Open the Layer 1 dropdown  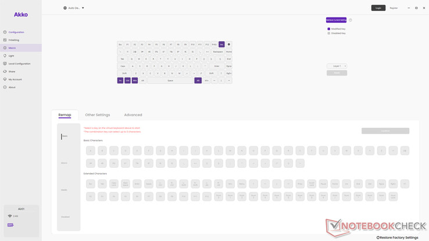pos(337,66)
